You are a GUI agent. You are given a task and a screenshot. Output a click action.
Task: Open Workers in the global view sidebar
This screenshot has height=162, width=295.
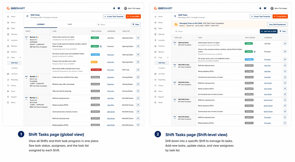pos(12,52)
